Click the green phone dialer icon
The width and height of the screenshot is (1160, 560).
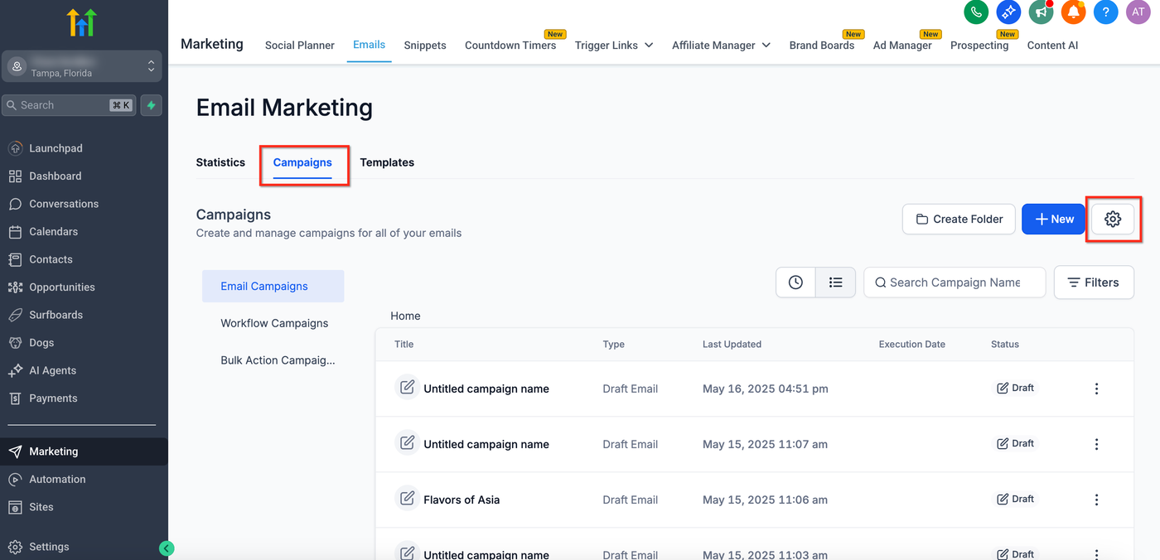pos(976,12)
